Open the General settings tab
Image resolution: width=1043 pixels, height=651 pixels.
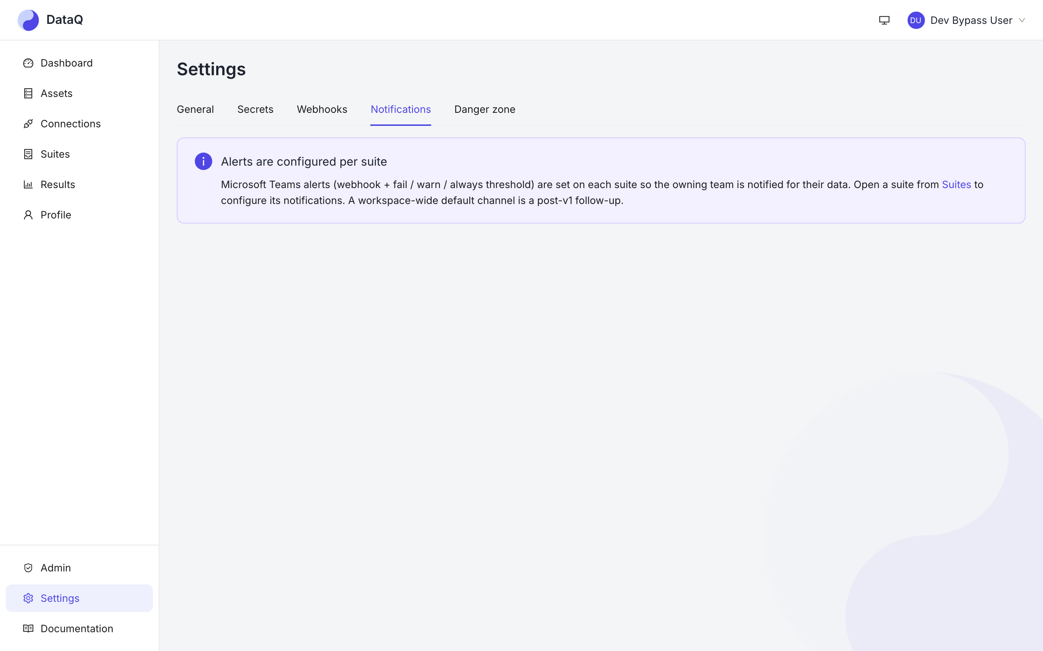click(195, 109)
